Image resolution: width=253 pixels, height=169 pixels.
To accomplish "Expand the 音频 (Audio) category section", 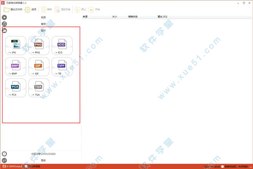I will [x=43, y=24].
